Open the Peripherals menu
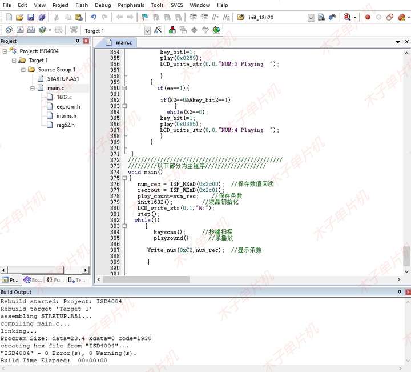The height and width of the screenshot is (372, 411). click(131, 5)
